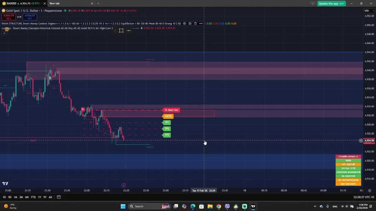Click the BUY price button
The height and width of the screenshot is (211, 376).
point(30,17)
